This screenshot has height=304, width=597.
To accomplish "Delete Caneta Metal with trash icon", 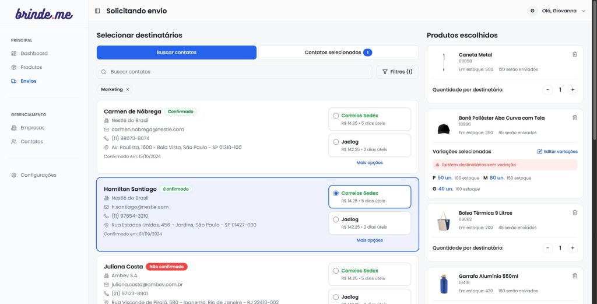I will [574, 54].
